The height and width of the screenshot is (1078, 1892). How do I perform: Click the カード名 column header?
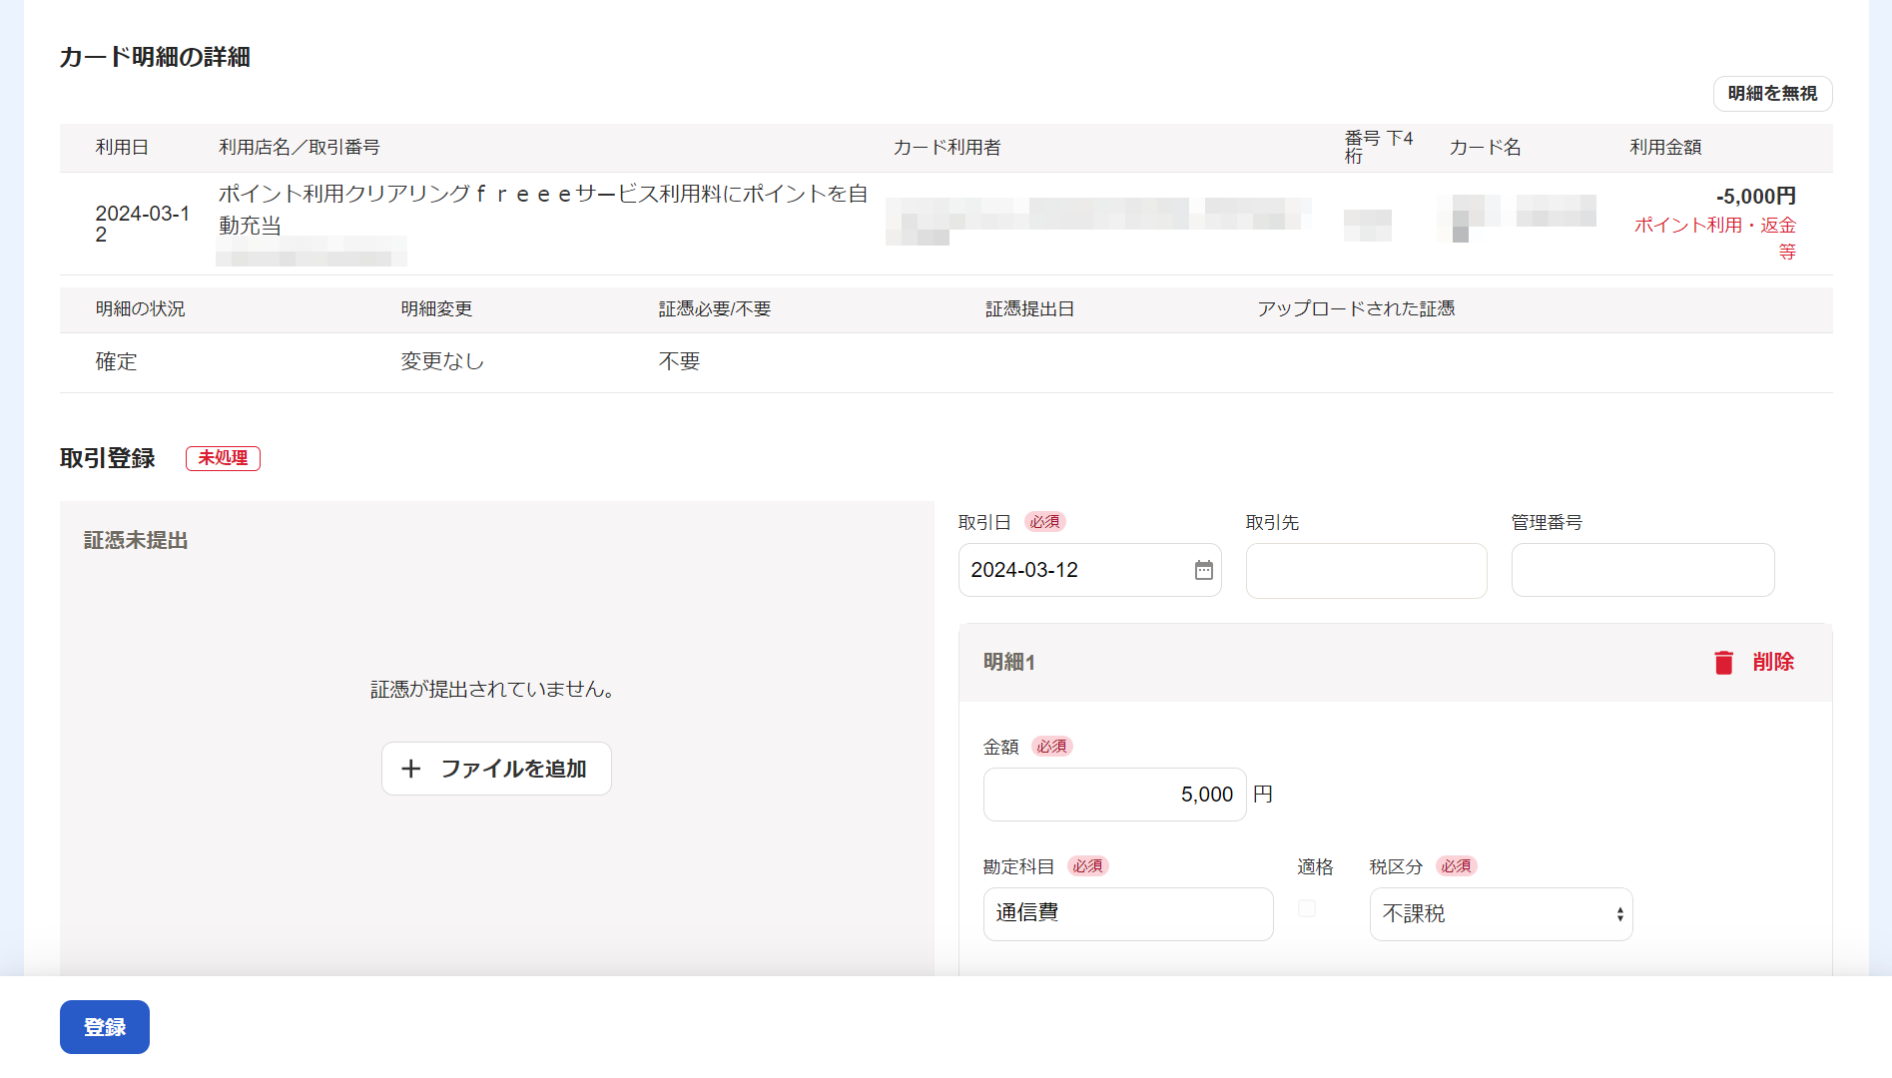(1485, 148)
